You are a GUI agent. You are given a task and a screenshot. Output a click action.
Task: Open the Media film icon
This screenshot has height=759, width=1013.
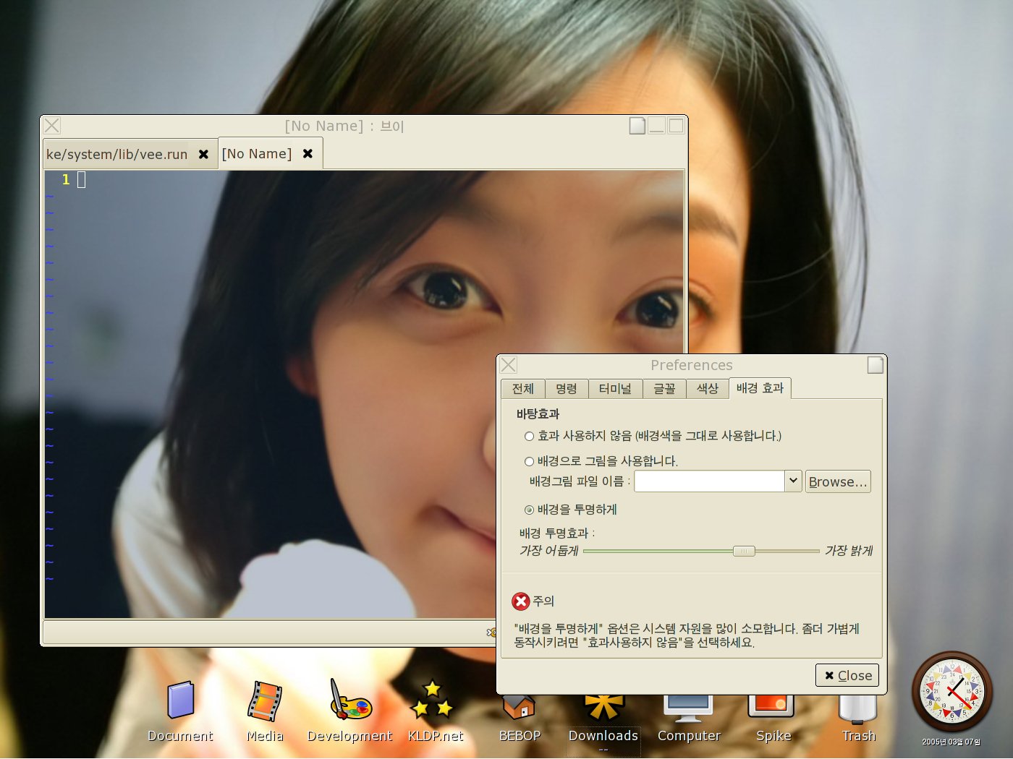264,702
